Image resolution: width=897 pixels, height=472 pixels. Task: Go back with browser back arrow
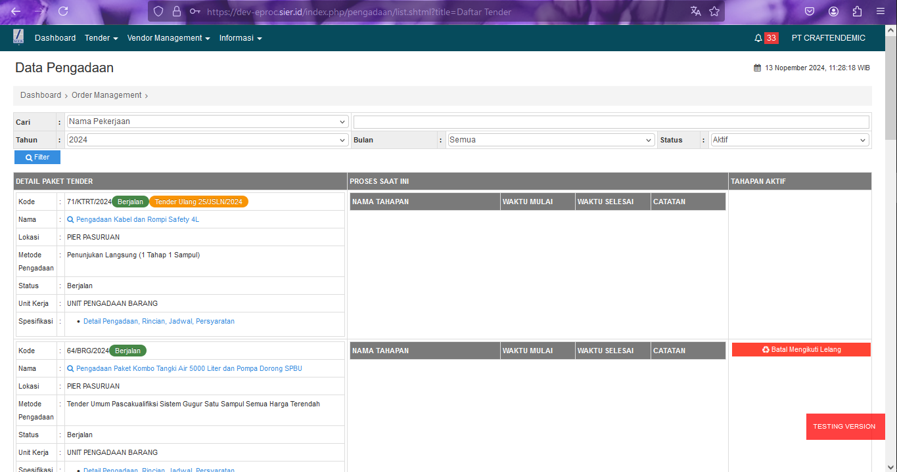(x=16, y=11)
